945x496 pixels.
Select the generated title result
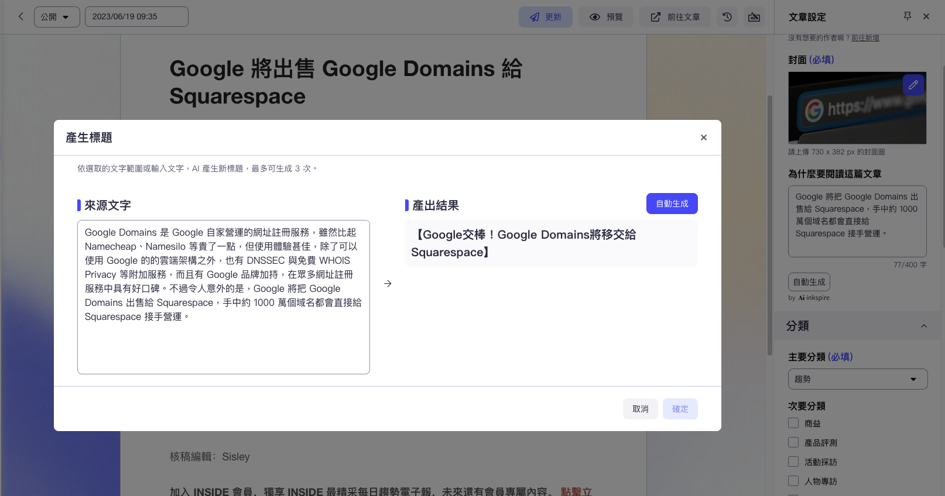coord(552,243)
